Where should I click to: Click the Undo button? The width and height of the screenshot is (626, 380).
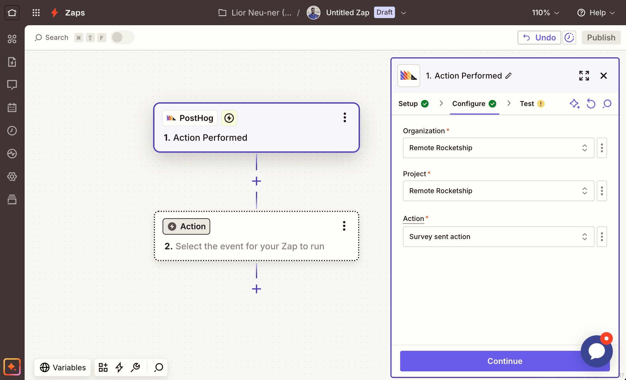coord(539,38)
